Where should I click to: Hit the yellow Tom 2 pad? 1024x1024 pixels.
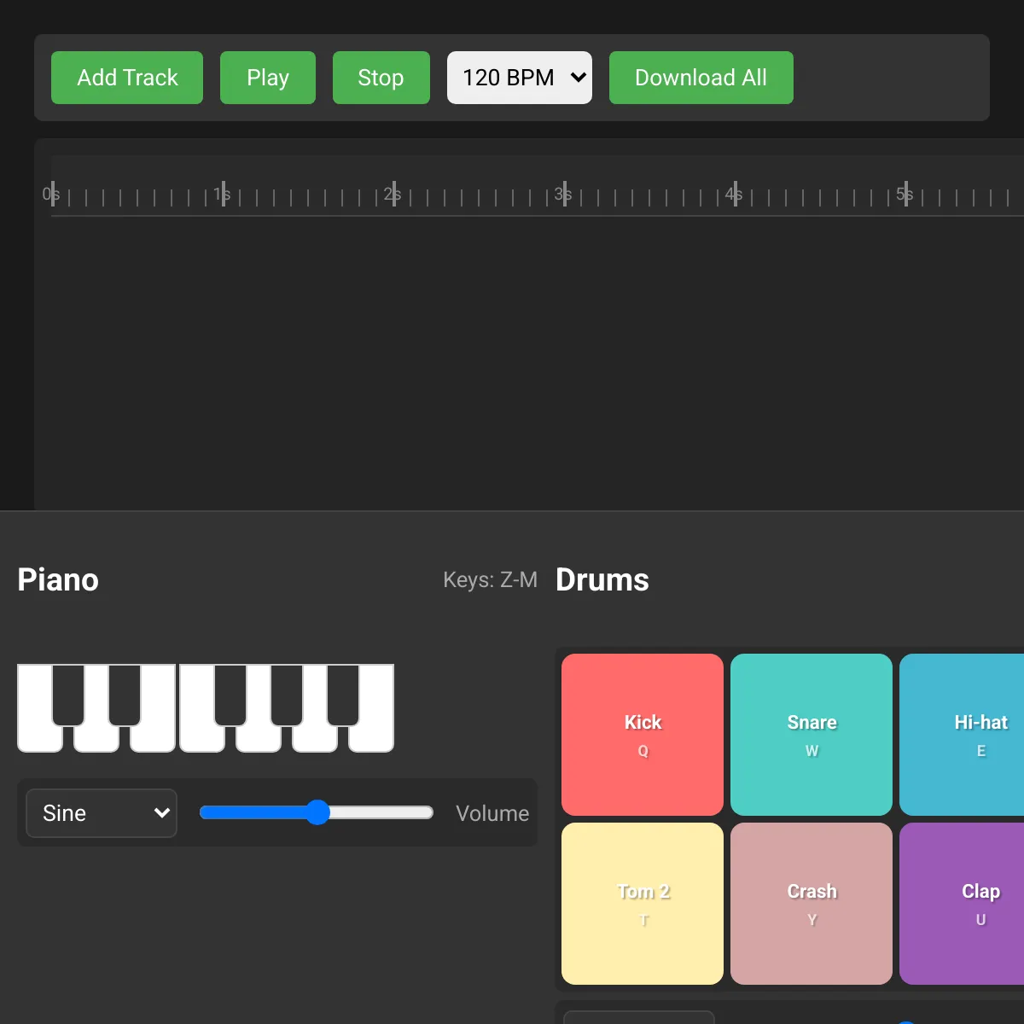(x=642, y=903)
